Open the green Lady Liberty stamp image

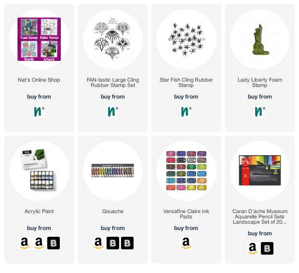click(260, 39)
